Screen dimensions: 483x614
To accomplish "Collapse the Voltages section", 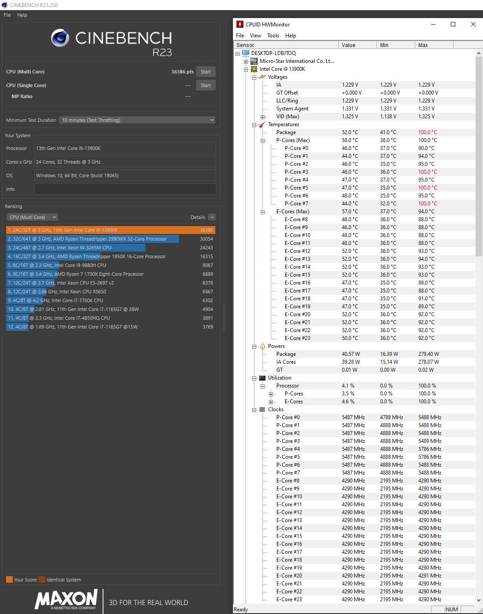I will 254,77.
